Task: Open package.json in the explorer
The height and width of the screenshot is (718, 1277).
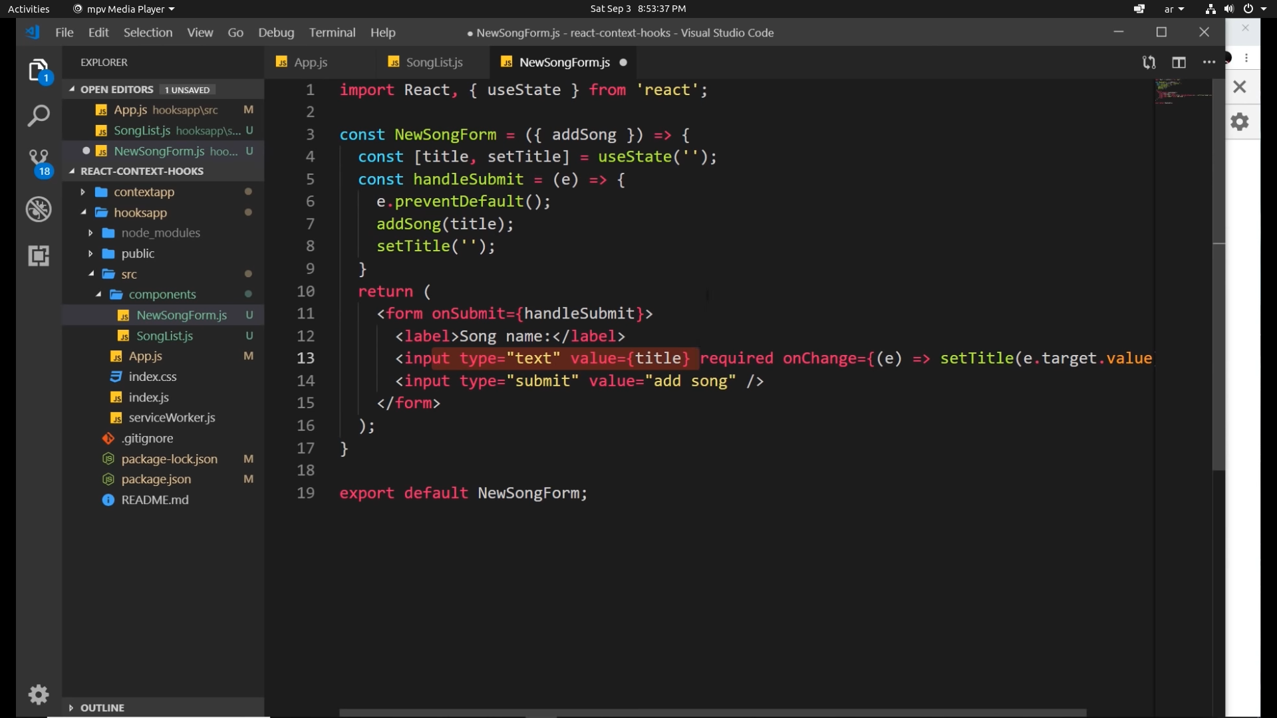Action: (x=156, y=479)
